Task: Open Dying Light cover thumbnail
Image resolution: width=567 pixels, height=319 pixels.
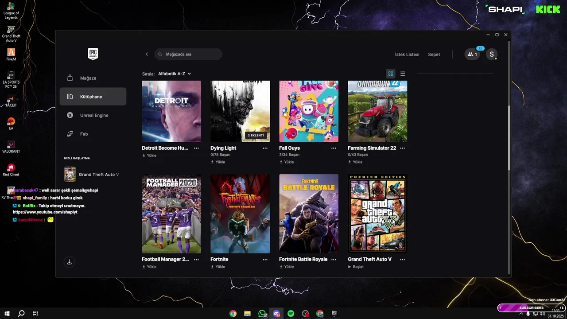Action: pyautogui.click(x=240, y=111)
